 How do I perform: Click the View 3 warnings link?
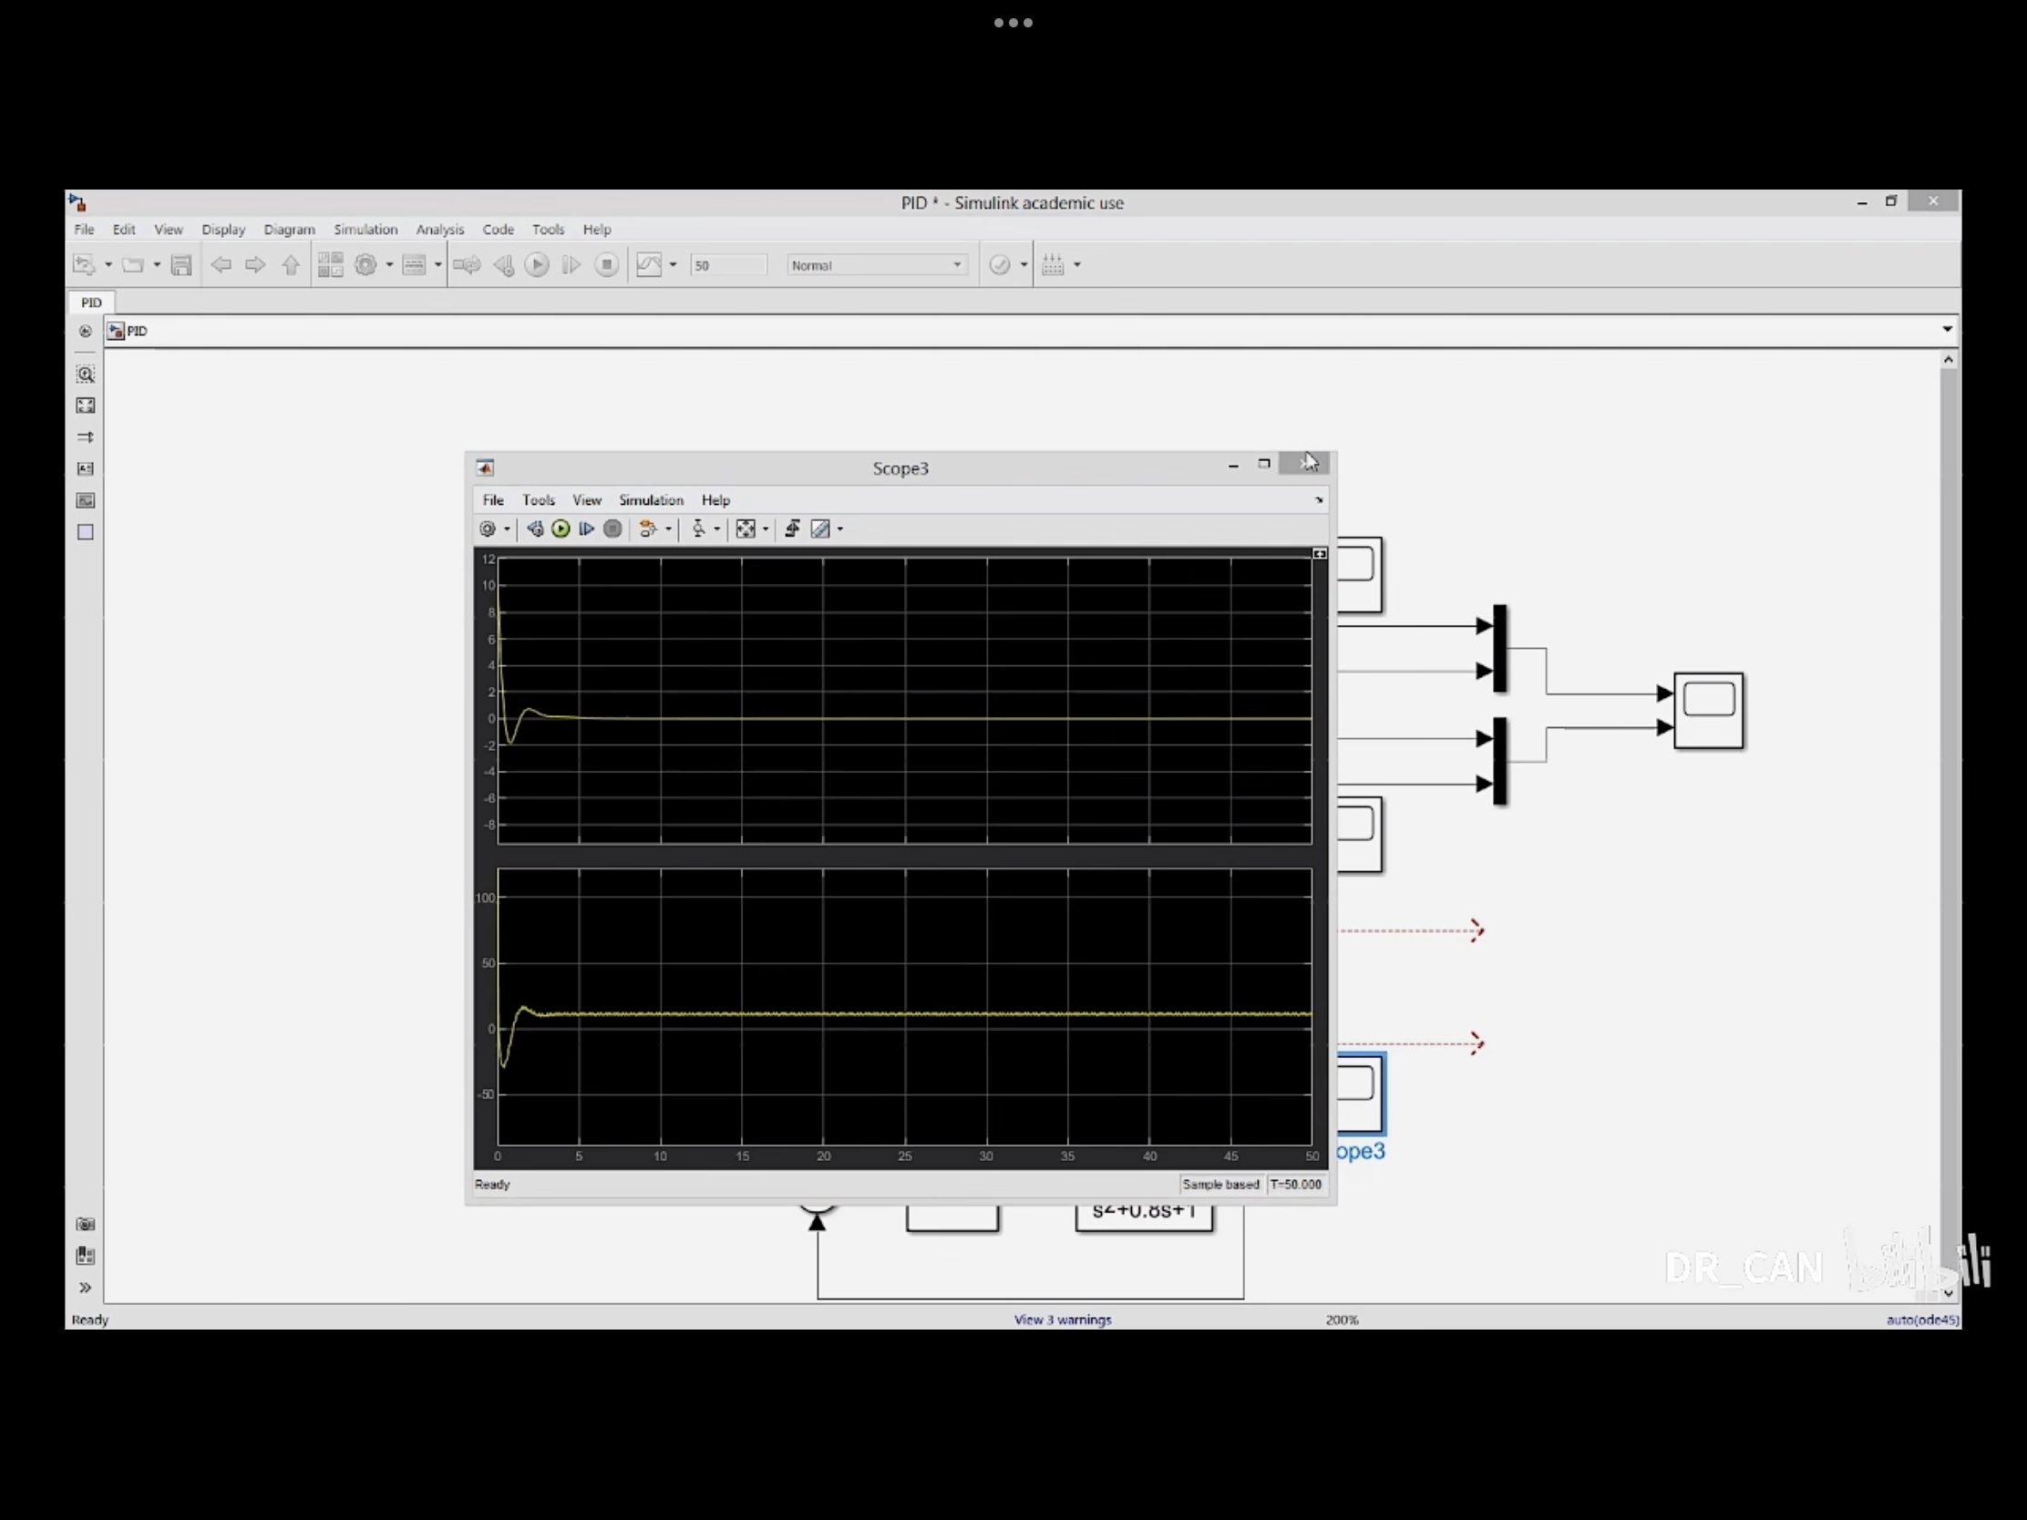coord(1063,1320)
